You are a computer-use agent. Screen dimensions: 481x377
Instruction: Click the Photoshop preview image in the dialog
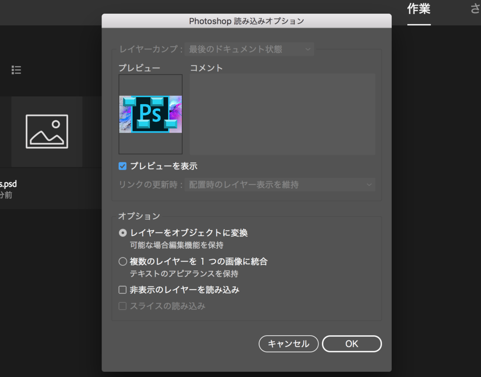151,115
